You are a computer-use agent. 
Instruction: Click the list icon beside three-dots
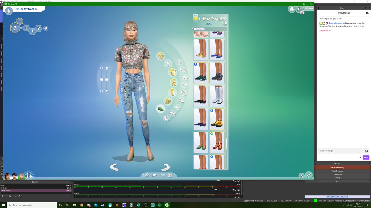(x=306, y=9)
